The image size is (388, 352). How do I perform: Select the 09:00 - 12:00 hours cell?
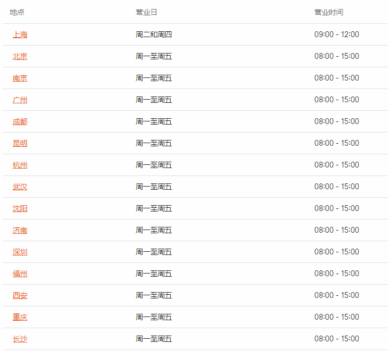pos(337,34)
